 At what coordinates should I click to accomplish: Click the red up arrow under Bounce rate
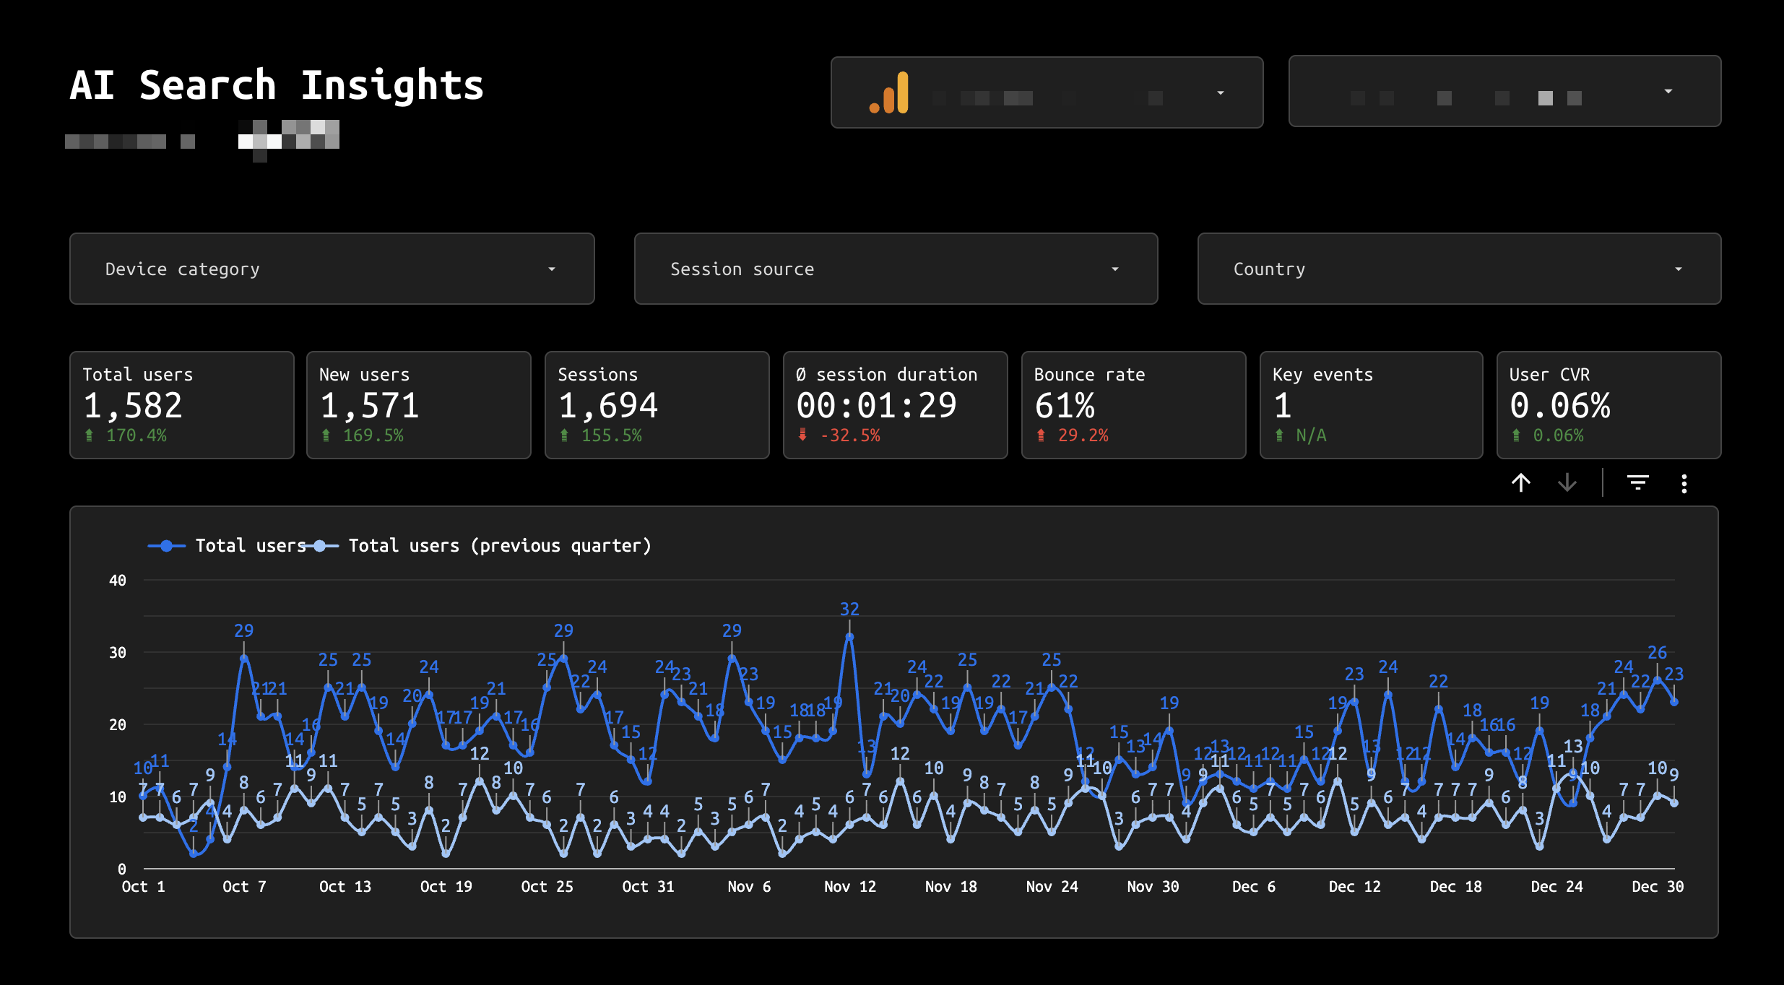(1041, 435)
